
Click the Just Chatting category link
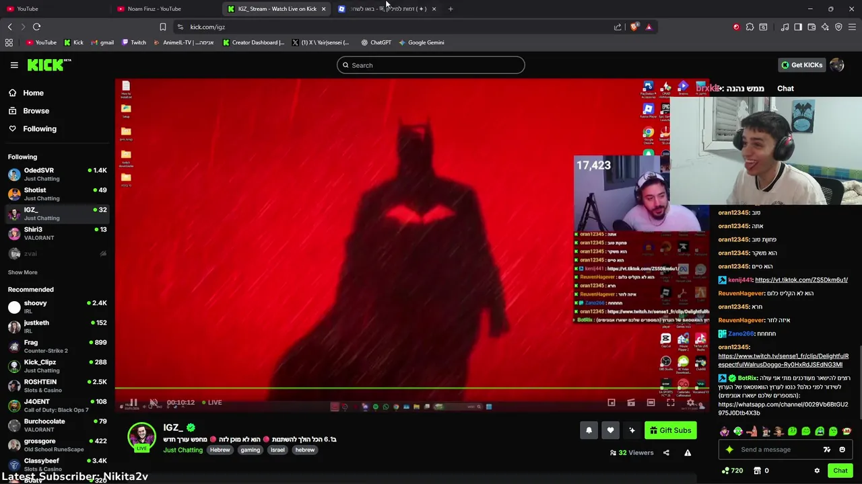coord(183,450)
